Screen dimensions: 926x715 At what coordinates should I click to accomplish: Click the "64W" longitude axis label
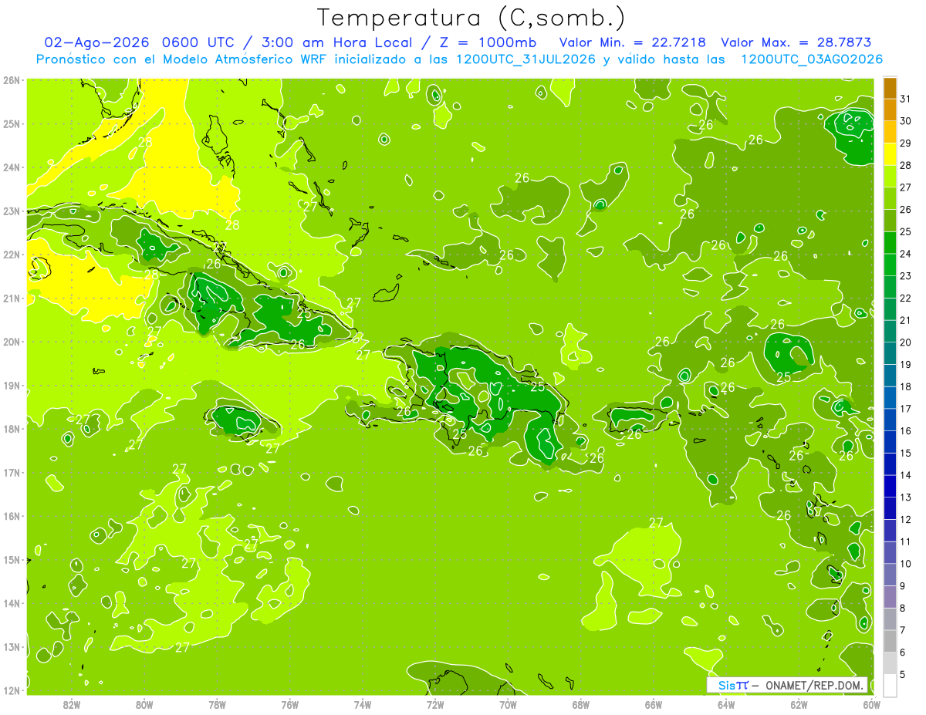pos(726,704)
